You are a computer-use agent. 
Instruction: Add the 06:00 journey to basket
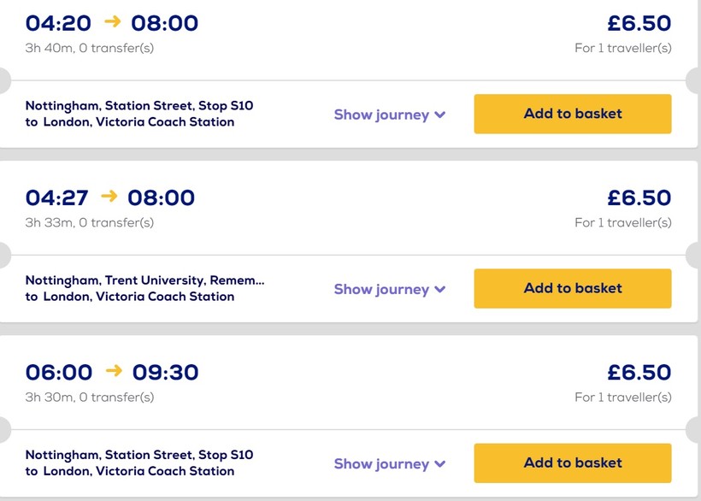coord(573,463)
